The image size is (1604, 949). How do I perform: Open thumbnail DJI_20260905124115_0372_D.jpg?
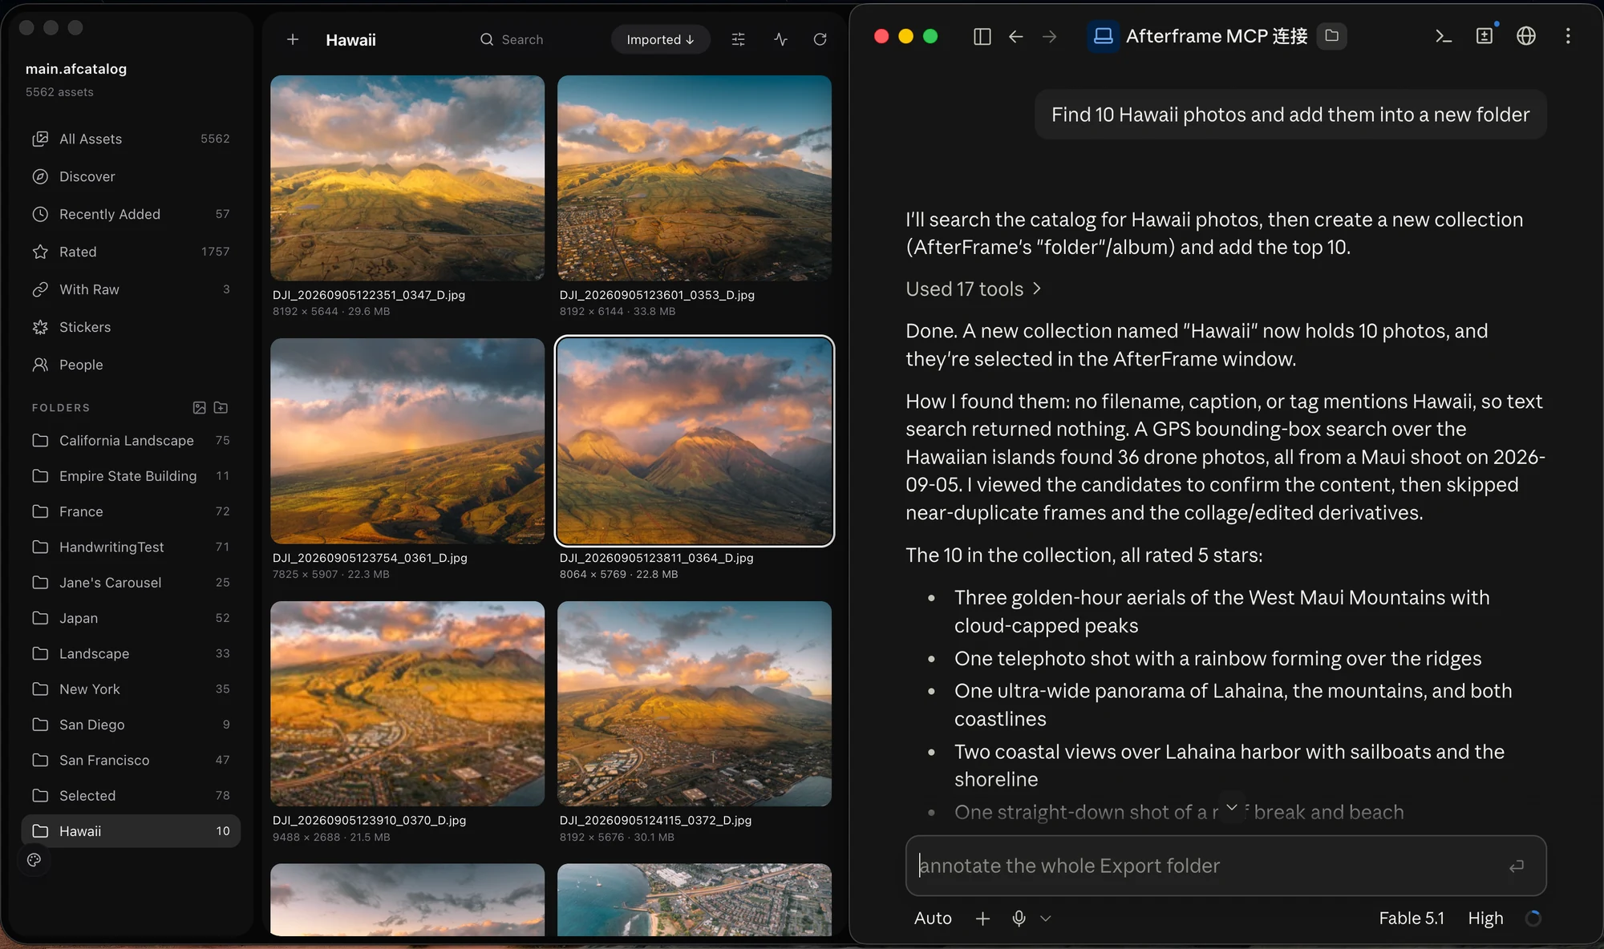click(695, 704)
